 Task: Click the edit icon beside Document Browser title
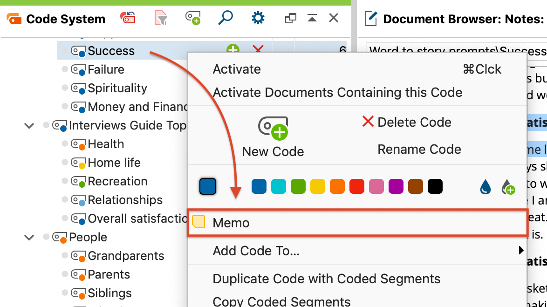tap(370, 18)
